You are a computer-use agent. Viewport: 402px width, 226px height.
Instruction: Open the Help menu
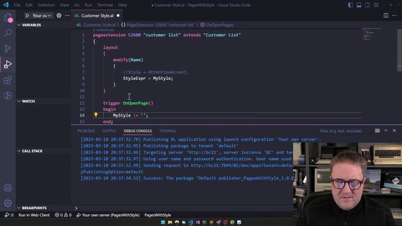coord(122,5)
